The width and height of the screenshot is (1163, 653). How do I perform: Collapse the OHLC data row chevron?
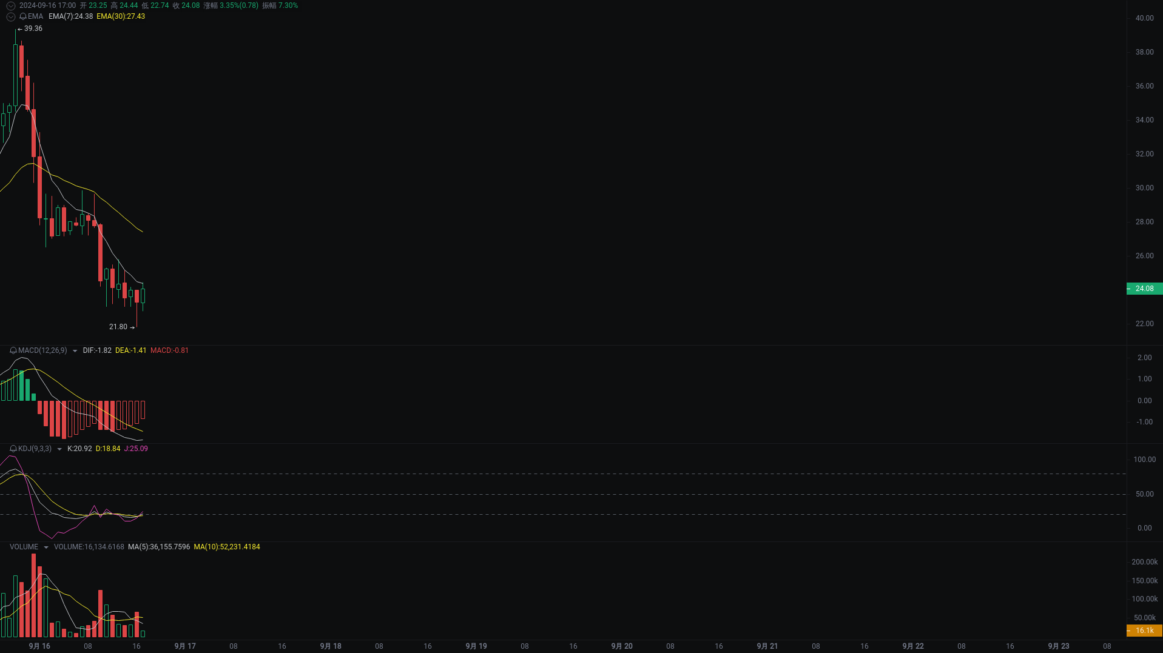[10, 5]
